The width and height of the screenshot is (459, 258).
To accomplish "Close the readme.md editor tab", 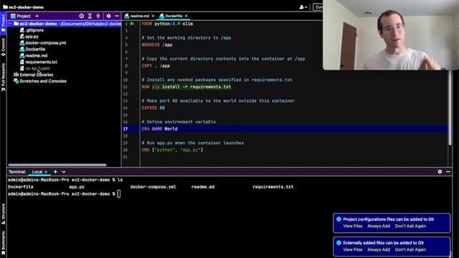I will 153,16.
